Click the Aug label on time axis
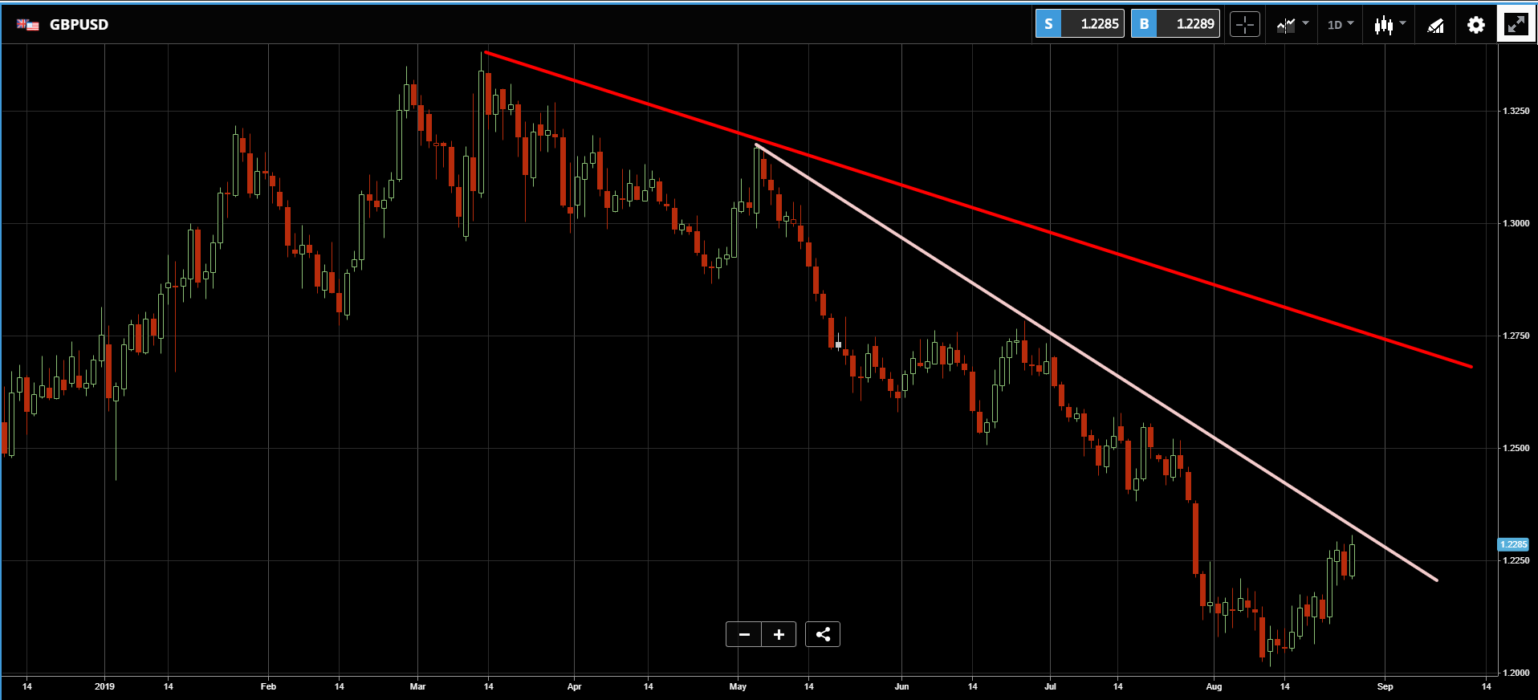1538x700 pixels. pyautogui.click(x=1214, y=686)
